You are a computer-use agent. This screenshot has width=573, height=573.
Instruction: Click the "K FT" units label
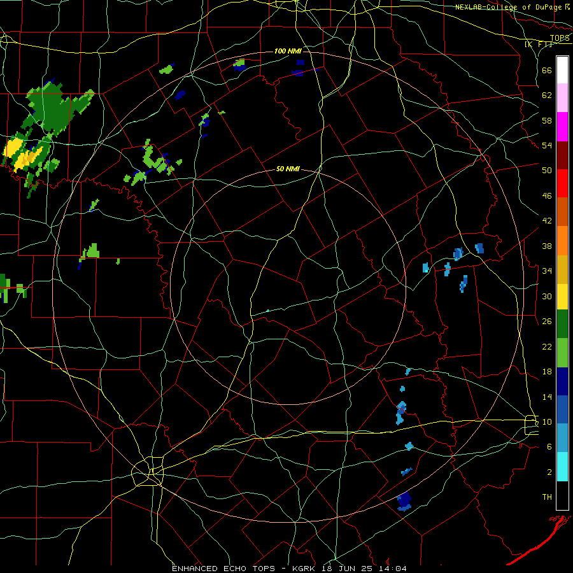[x=538, y=45]
